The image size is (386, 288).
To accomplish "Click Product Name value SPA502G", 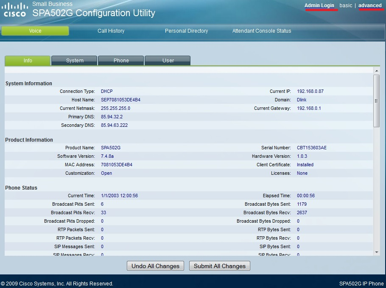I will pos(111,148).
